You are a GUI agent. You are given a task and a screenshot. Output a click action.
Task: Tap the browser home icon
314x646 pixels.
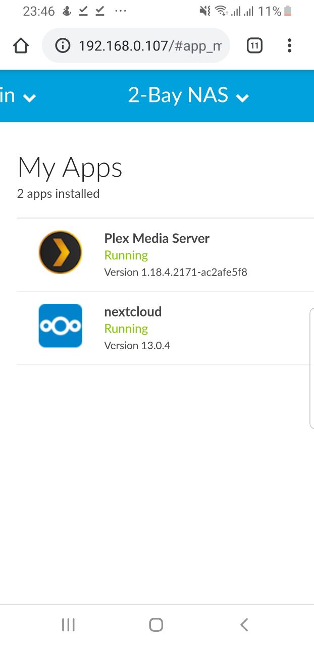[21, 46]
